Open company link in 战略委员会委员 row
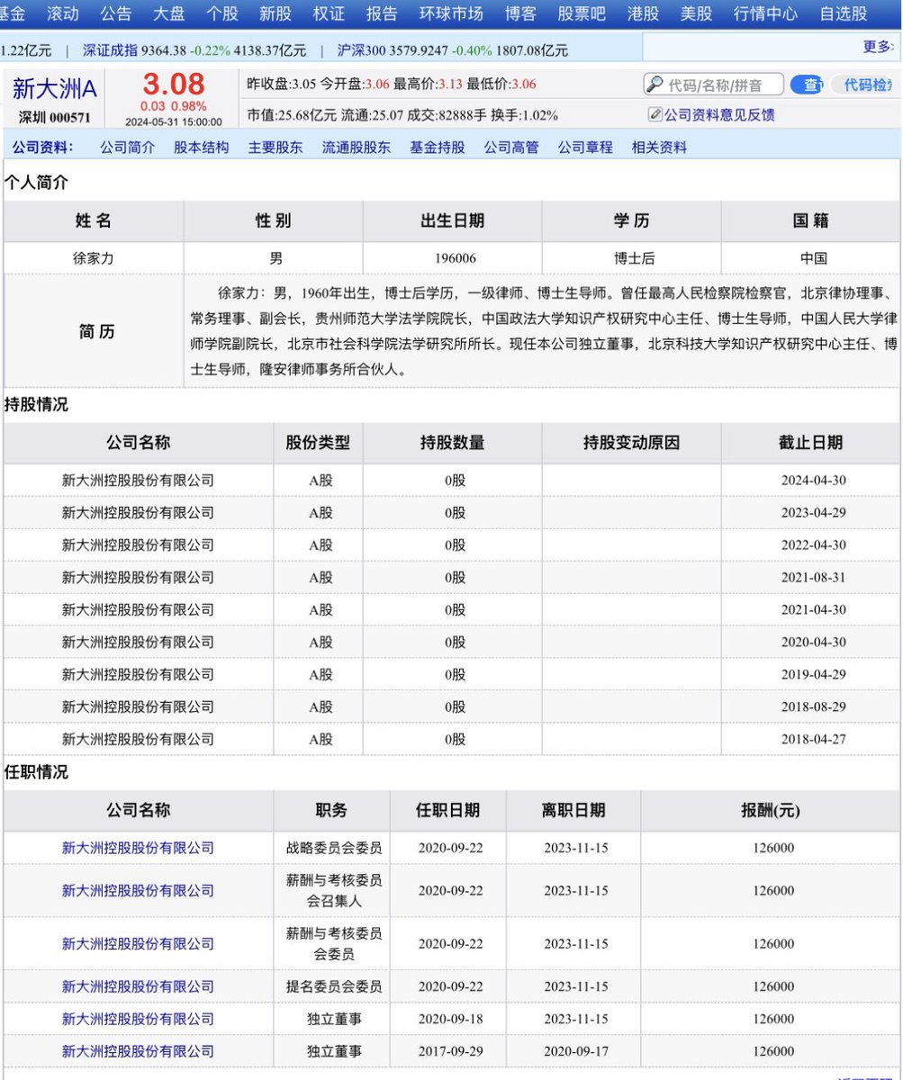 (138, 848)
